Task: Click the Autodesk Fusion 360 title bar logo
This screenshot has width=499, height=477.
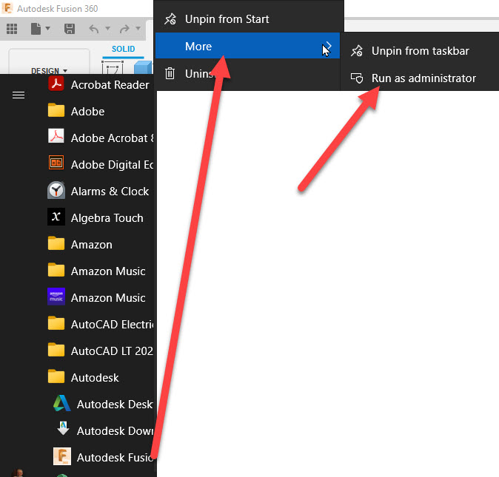Action: pos(7,8)
